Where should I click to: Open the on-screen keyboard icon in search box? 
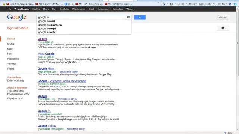(x=128, y=17)
